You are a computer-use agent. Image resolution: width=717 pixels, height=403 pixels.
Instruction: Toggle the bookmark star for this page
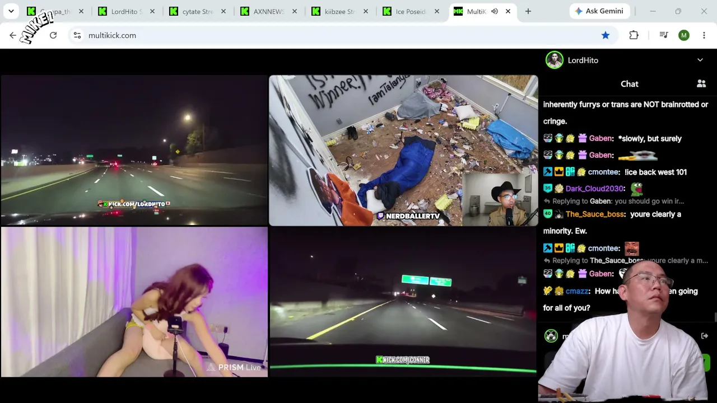[x=606, y=35]
